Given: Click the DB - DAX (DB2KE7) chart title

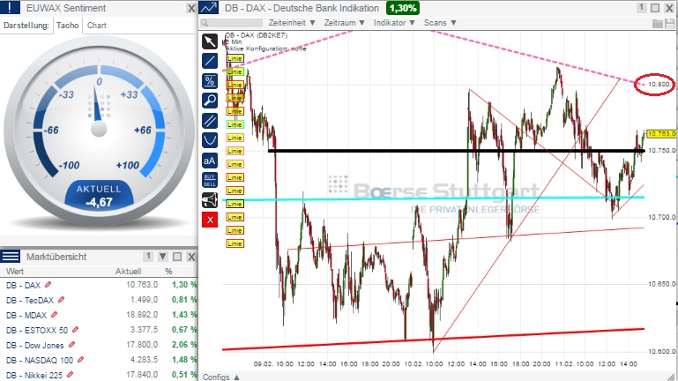Looking at the screenshot, I should (x=256, y=35).
